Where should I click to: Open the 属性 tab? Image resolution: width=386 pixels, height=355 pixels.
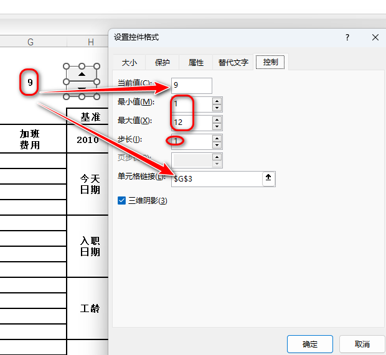point(196,62)
